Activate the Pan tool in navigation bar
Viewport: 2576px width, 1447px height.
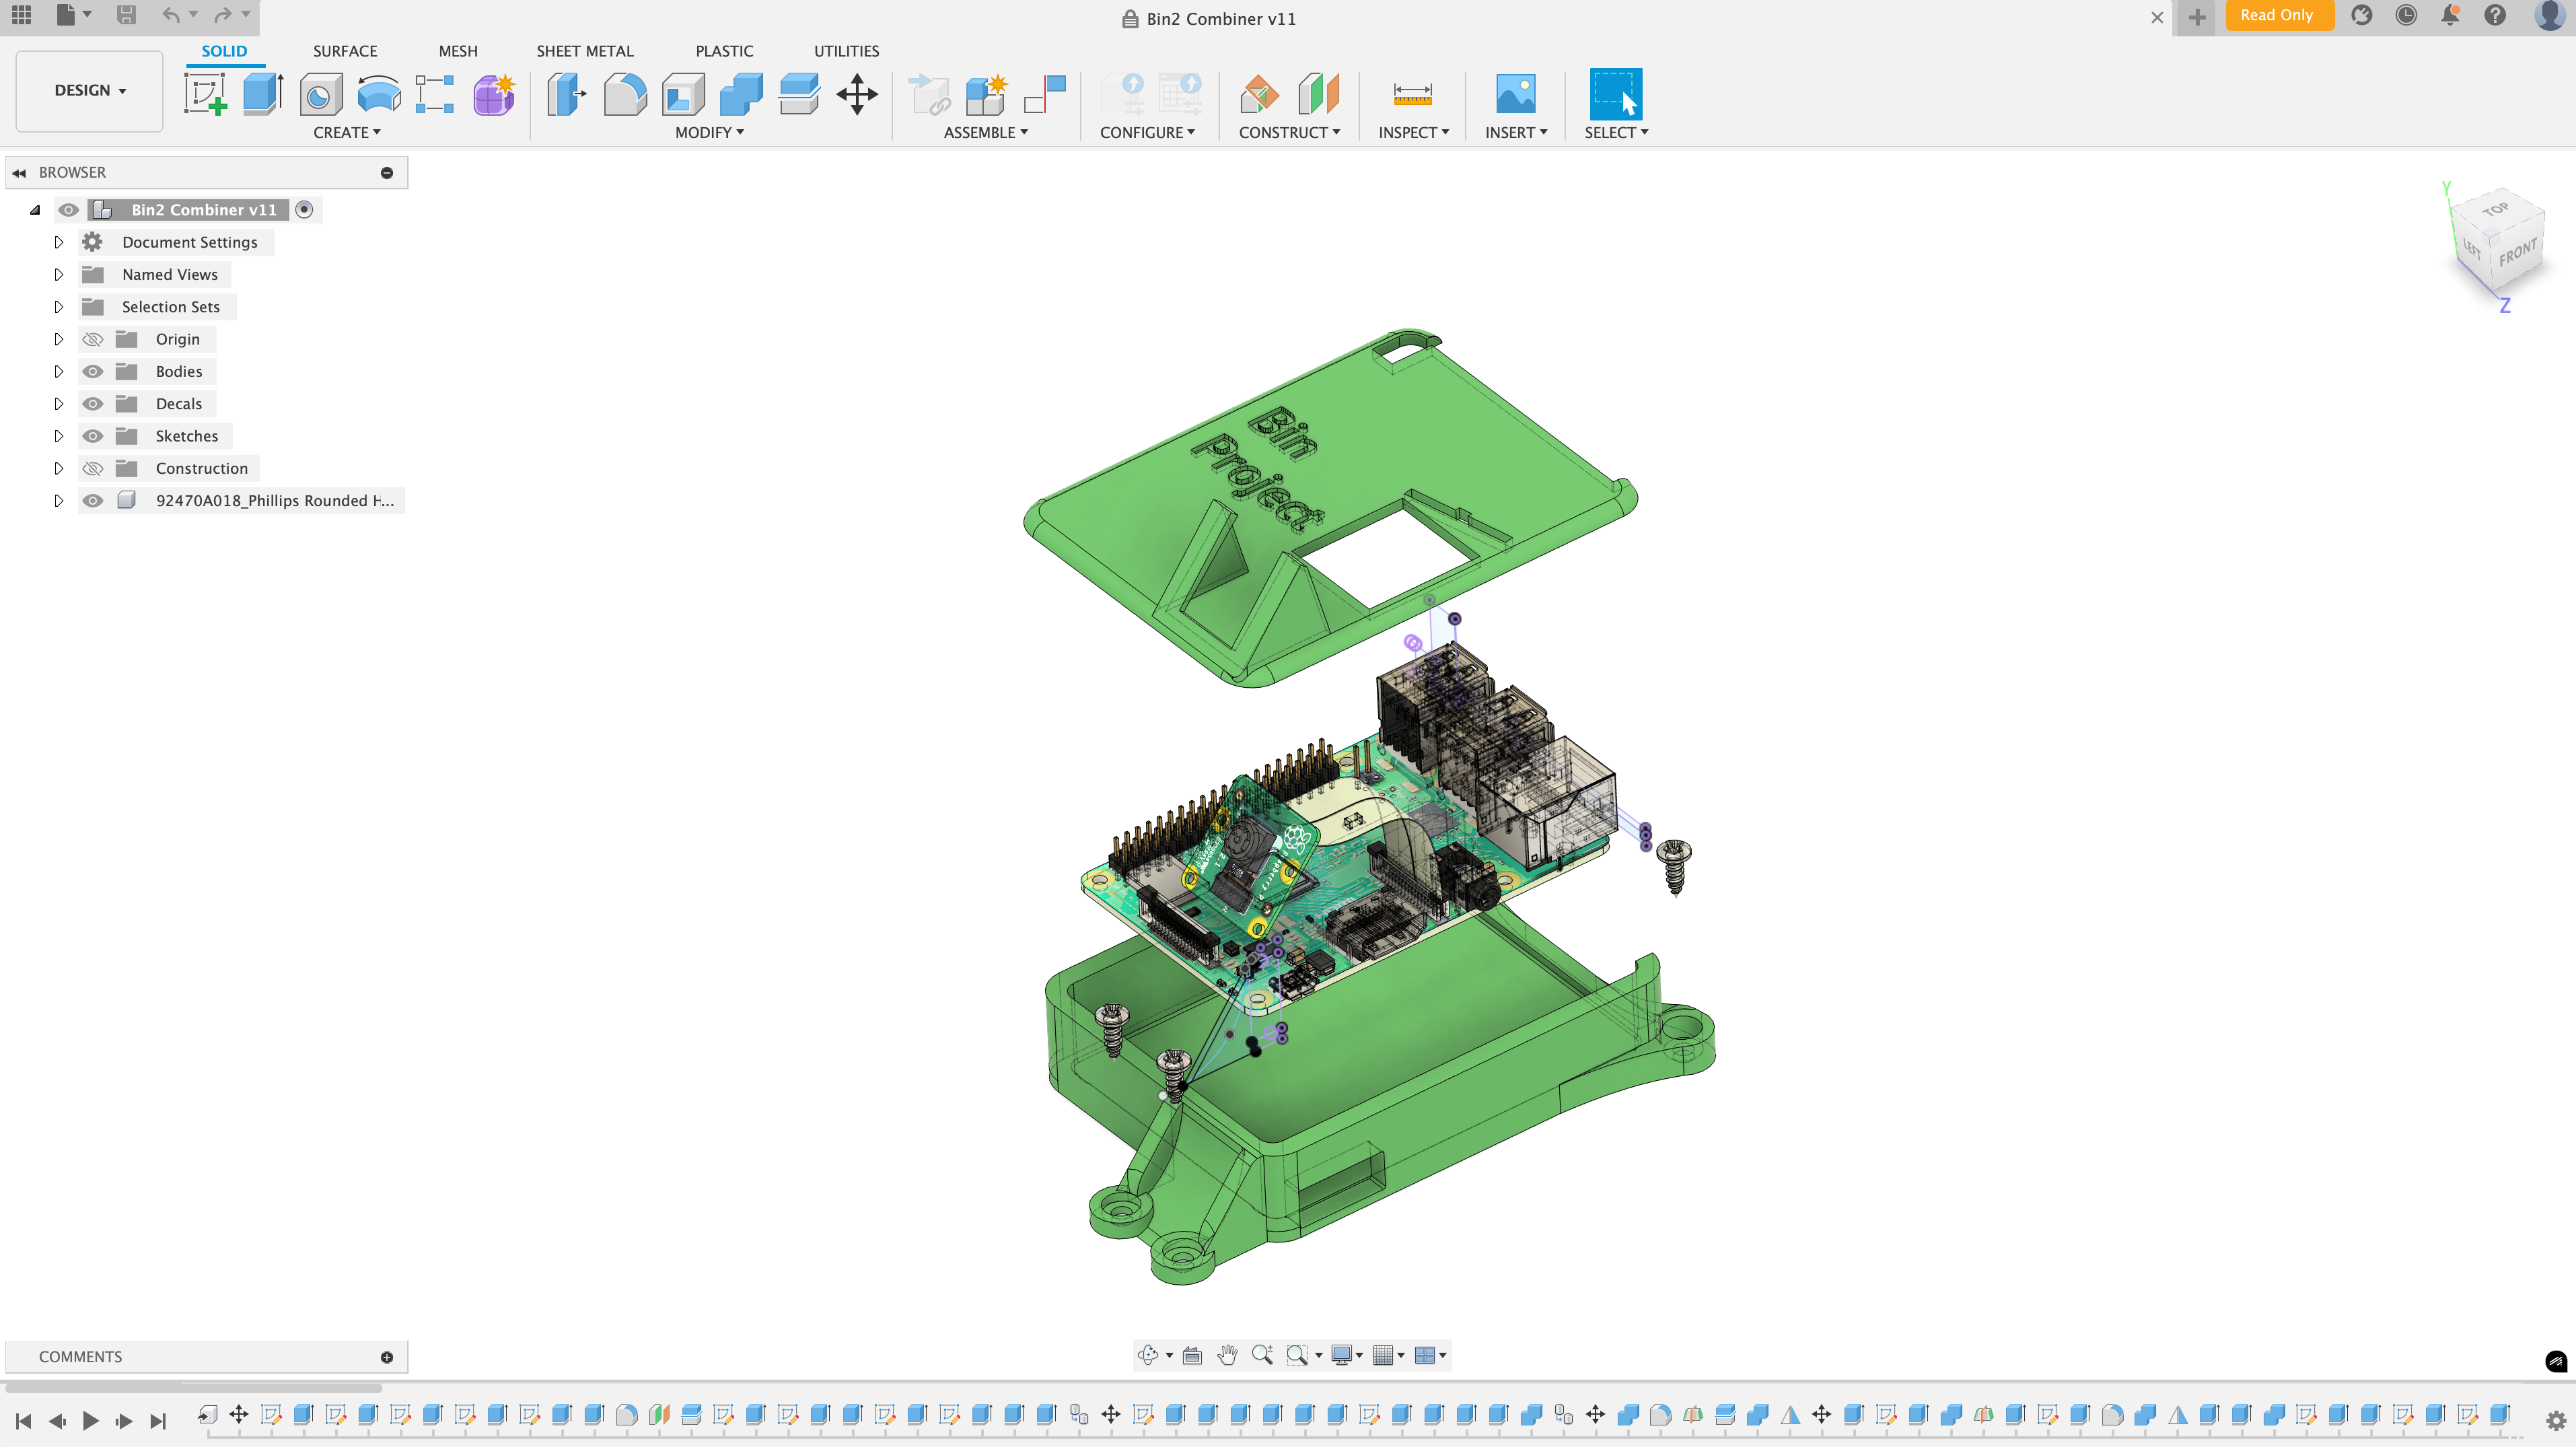1227,1355
